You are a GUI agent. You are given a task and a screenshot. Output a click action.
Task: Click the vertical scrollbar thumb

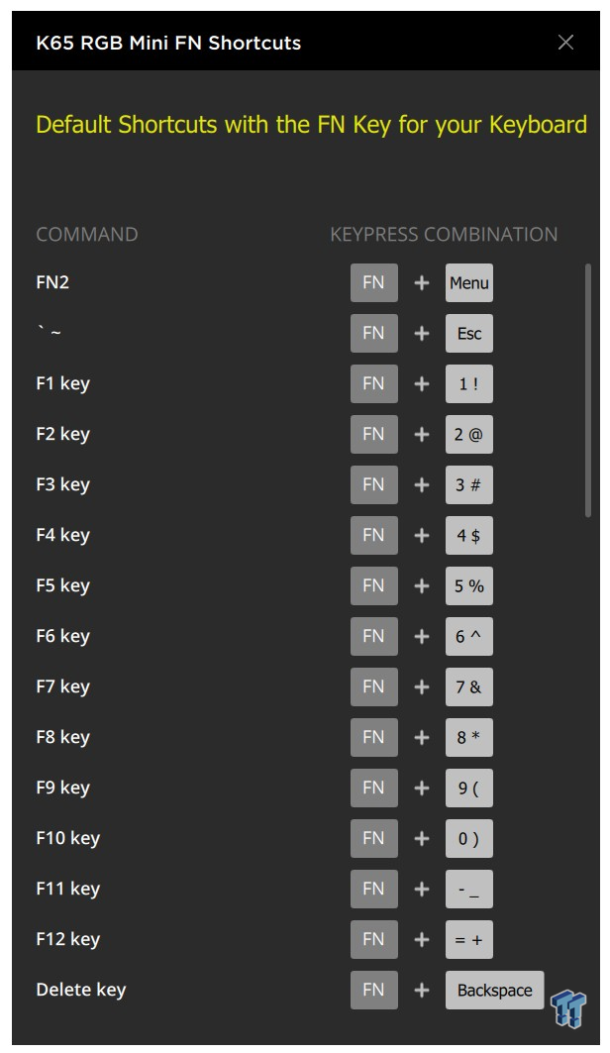588,390
